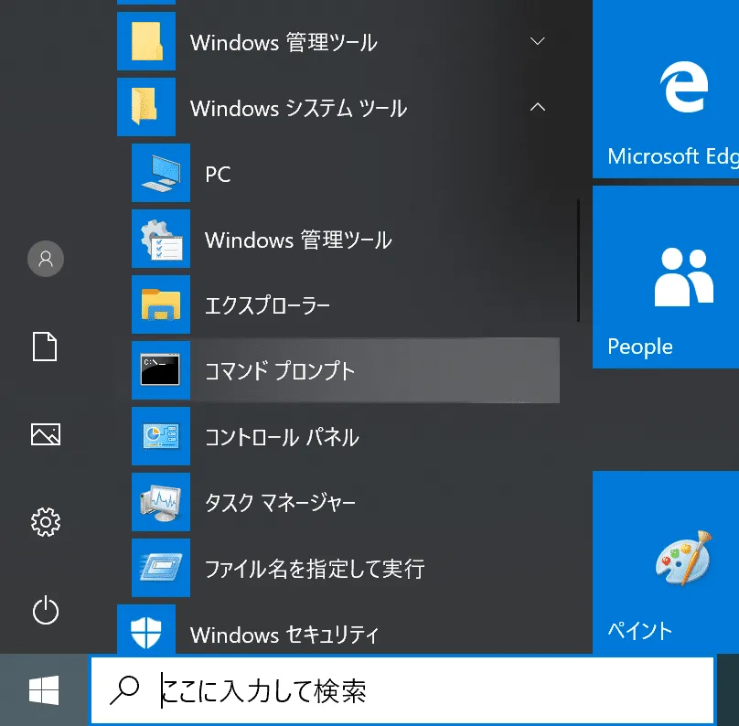Select ファイル名を指定して実行 label
This screenshot has height=726, width=739.
315,569
